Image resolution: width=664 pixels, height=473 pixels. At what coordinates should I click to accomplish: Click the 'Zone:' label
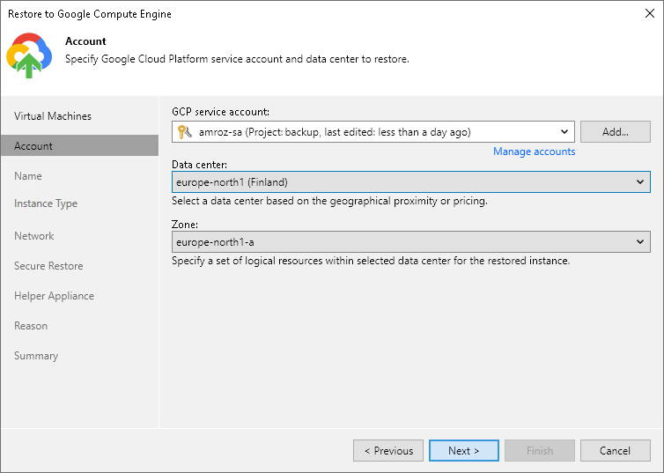pyautogui.click(x=185, y=225)
